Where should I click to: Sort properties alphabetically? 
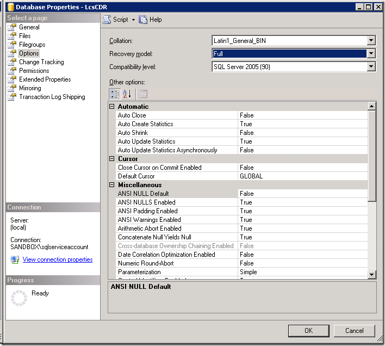[127, 94]
